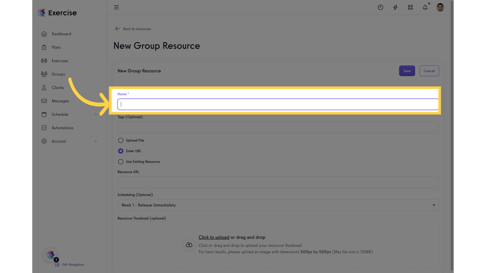Click the user profile avatar
This screenshot has width=486, height=273.
[x=440, y=7]
